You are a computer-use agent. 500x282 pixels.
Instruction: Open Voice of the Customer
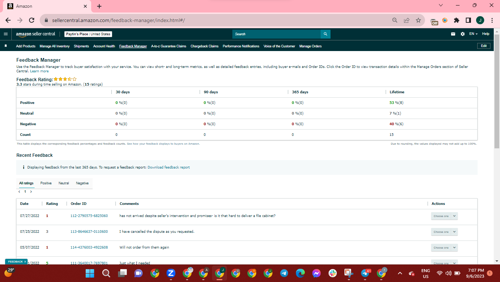pyautogui.click(x=279, y=46)
